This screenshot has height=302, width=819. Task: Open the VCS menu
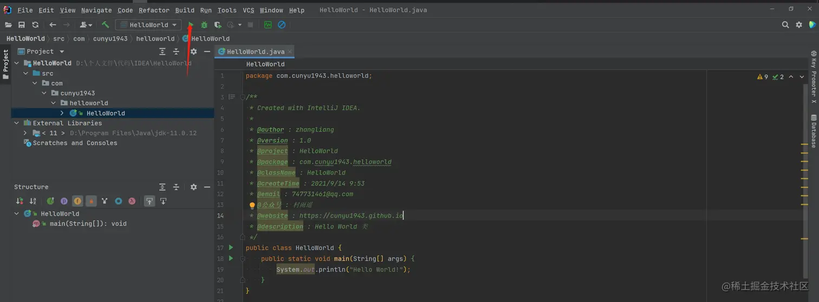(248, 10)
